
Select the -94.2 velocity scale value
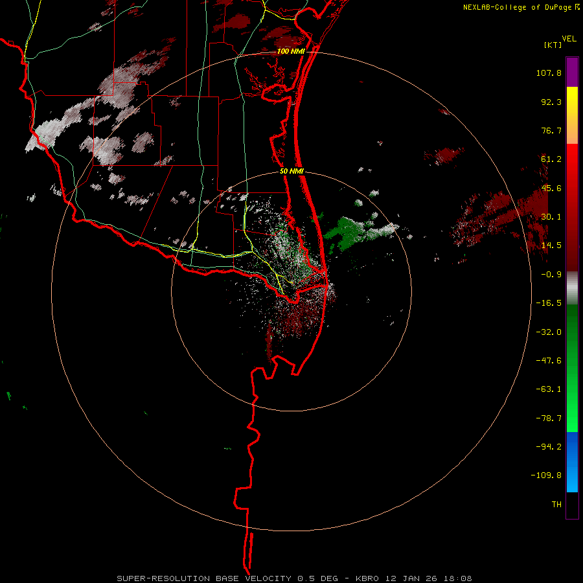click(549, 446)
